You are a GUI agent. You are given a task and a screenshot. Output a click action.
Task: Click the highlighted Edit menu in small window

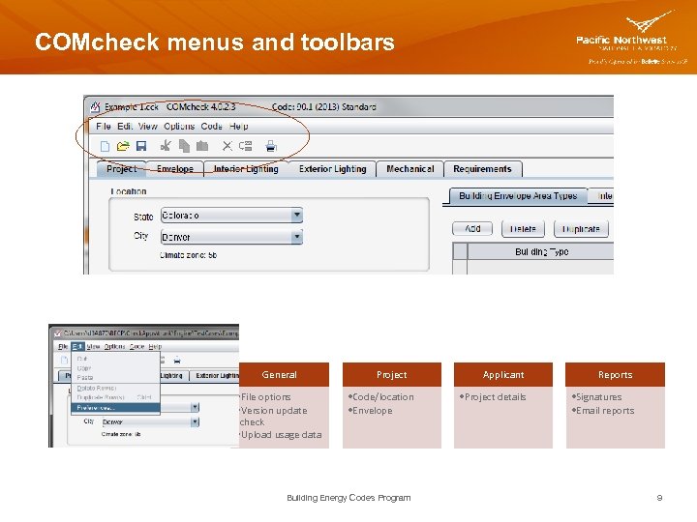(x=77, y=346)
